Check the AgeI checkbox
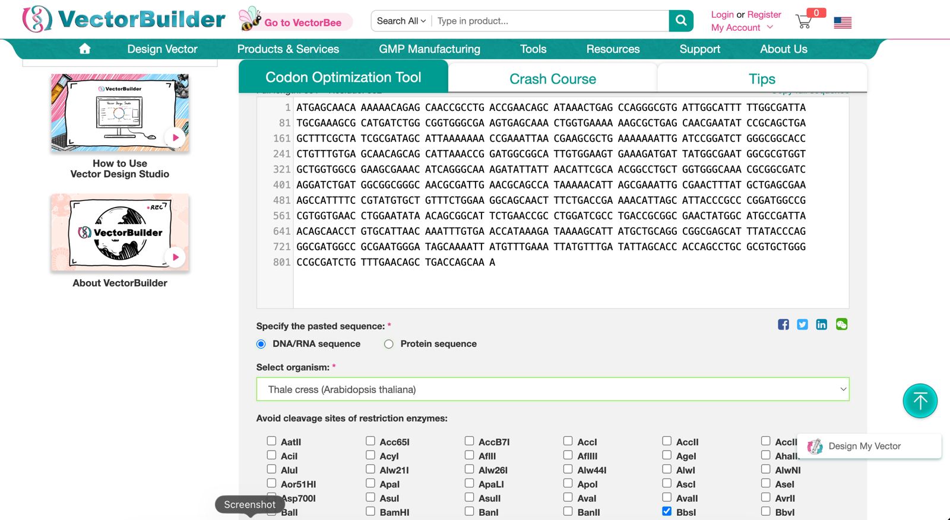The width and height of the screenshot is (950, 520). (667, 455)
